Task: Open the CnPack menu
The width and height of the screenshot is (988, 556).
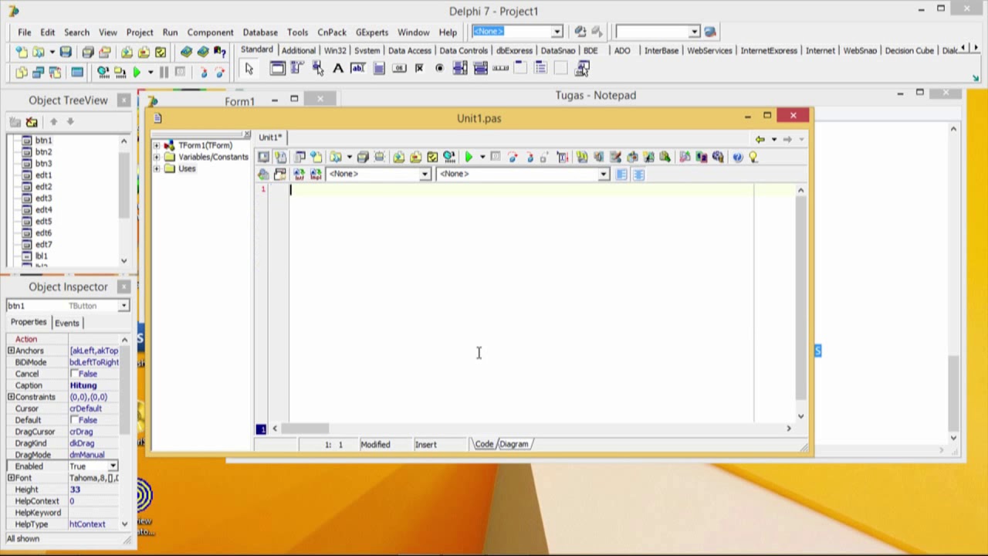Action: [332, 32]
